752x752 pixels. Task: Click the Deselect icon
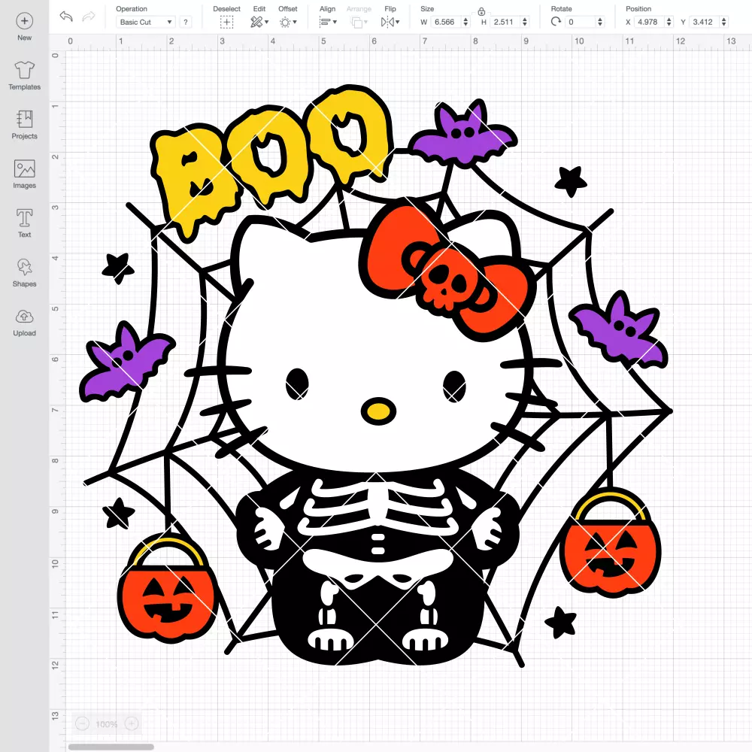point(226,22)
